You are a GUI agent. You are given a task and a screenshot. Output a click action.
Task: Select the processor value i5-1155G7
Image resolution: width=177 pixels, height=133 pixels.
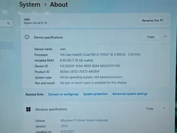[100, 55]
